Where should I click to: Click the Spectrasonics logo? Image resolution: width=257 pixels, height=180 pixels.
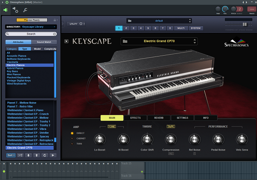(x=236, y=42)
